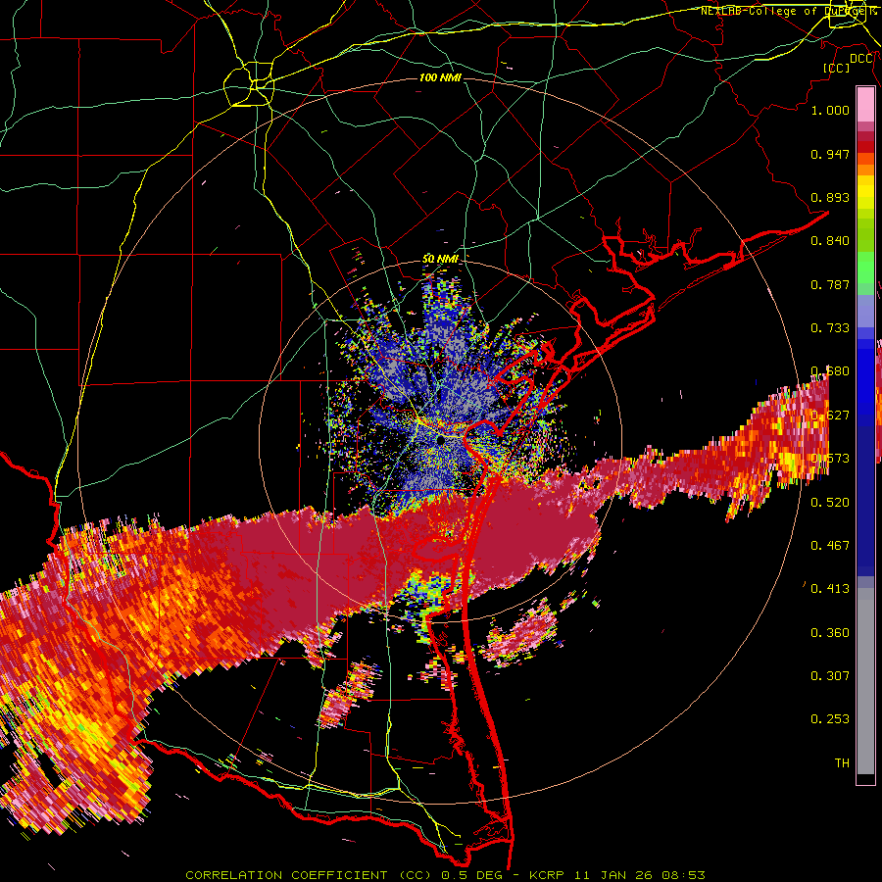Select the 0.787 scale value

[x=830, y=284]
